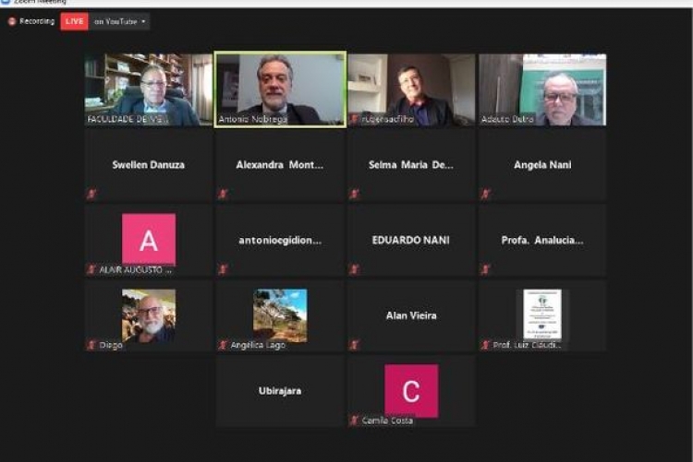This screenshot has width=693, height=462.
Task: Click muted mic icon on Alexandra Mont tile
Action: pyautogui.click(x=223, y=194)
